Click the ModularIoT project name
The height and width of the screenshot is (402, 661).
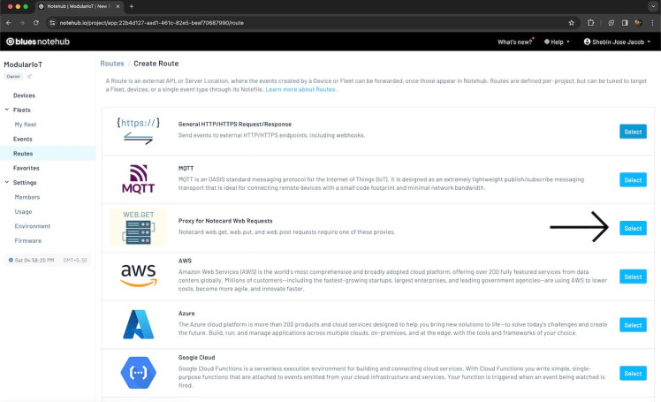[23, 64]
